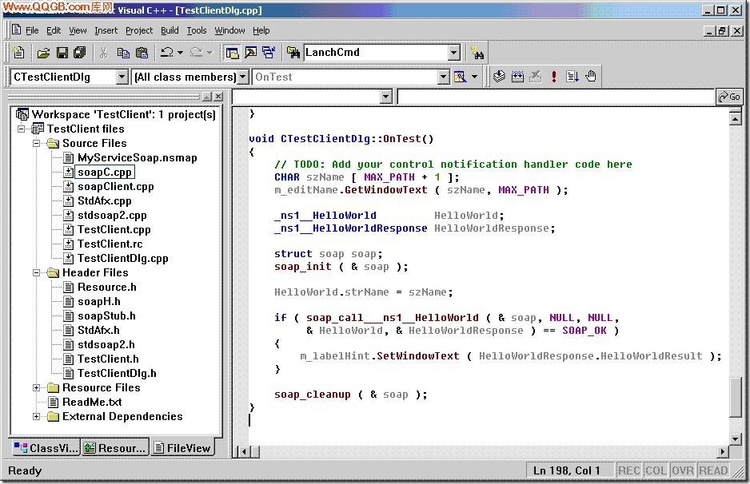This screenshot has width=750, height=484.
Task: Click the workspace pane expand button beside X
Action: tap(207, 97)
